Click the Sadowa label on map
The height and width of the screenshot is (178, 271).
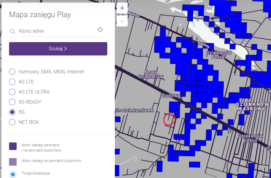tap(171, 96)
